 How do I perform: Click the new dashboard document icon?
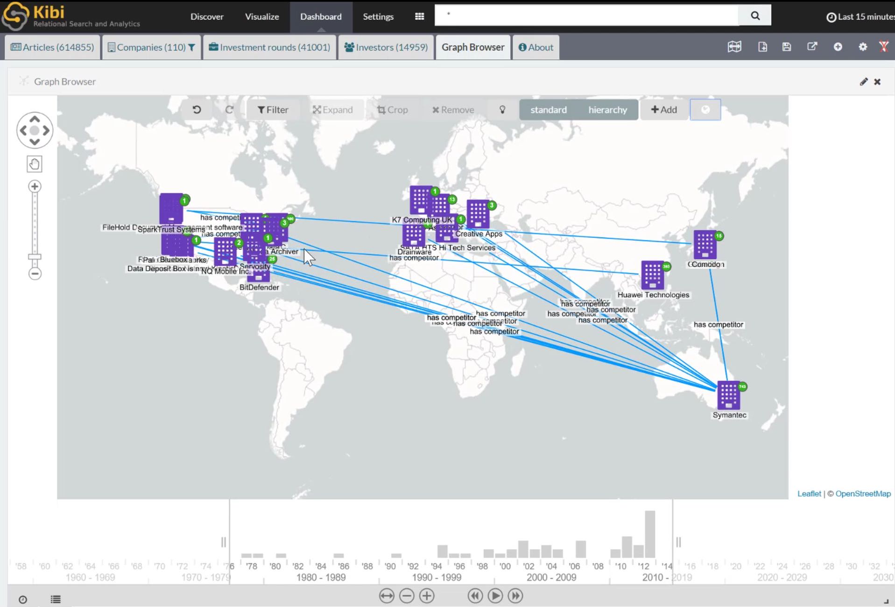pyautogui.click(x=762, y=47)
